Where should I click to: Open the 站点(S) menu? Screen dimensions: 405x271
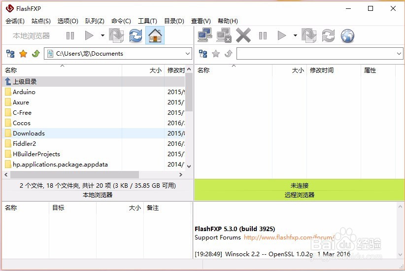41,21
